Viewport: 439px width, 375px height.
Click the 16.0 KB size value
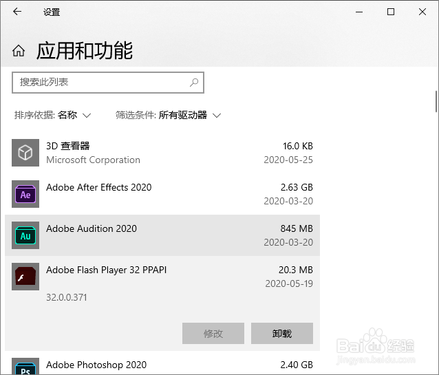pyautogui.click(x=298, y=146)
